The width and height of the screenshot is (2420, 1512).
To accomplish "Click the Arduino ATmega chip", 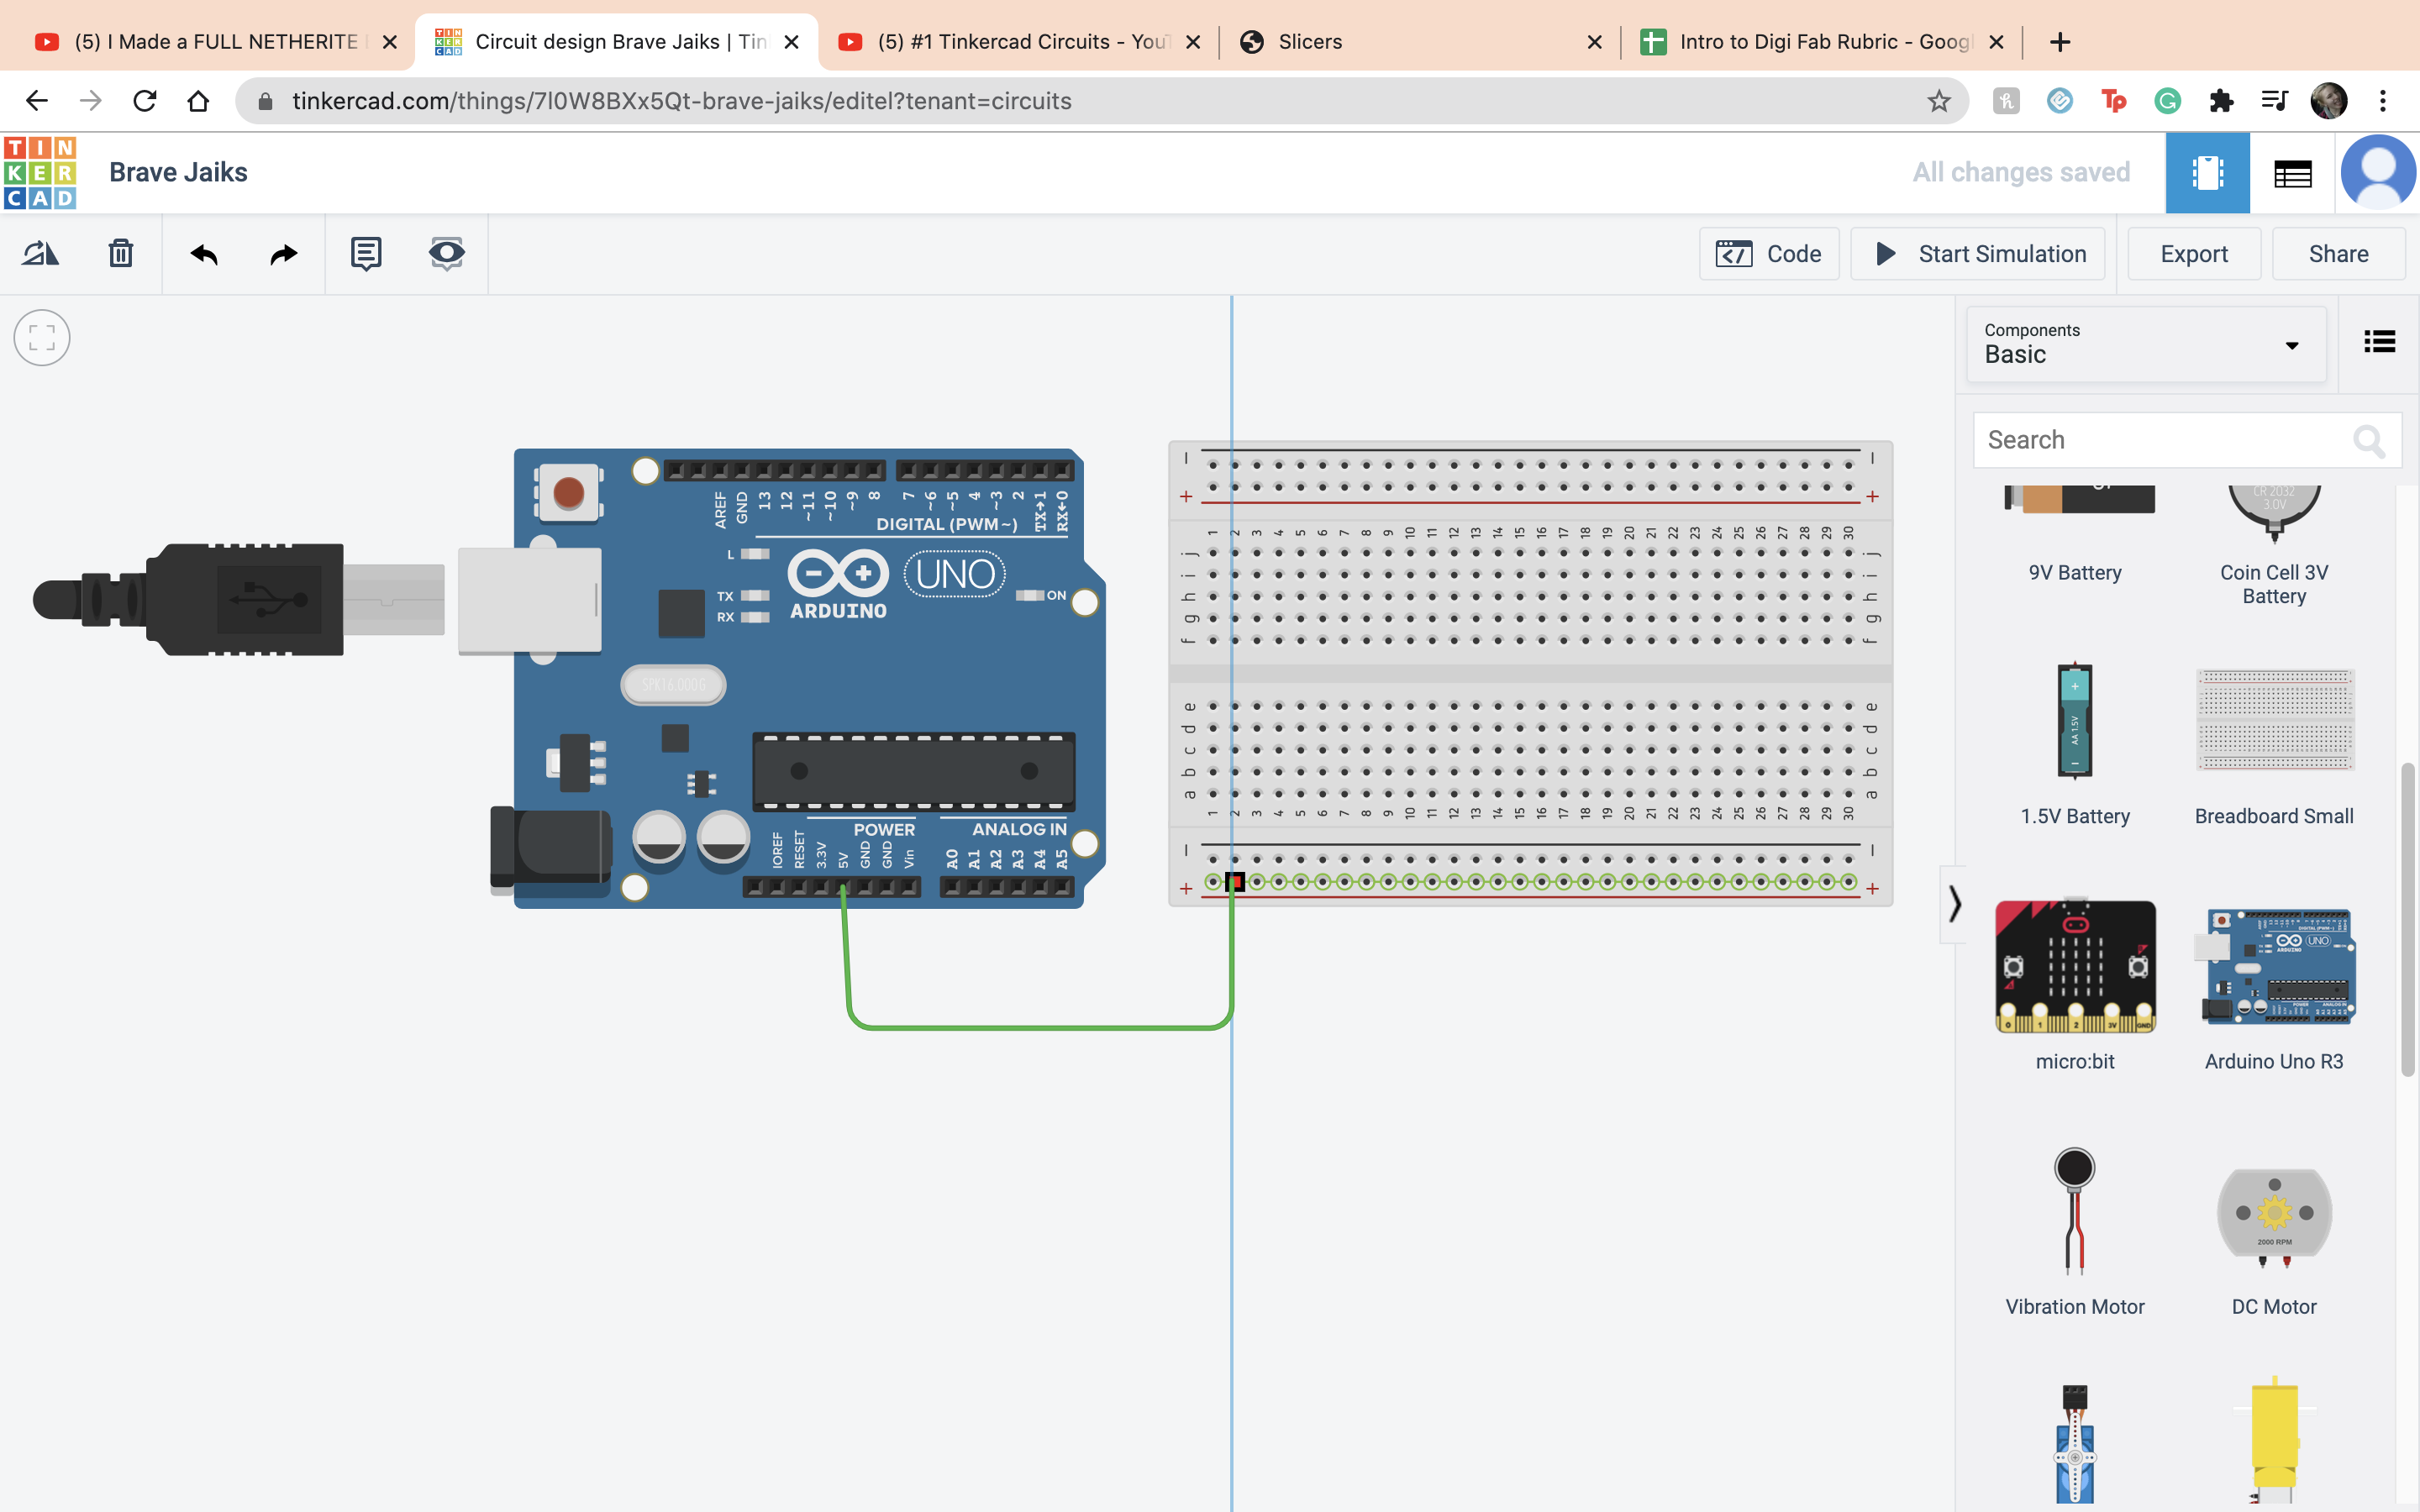I will pyautogui.click(x=913, y=771).
